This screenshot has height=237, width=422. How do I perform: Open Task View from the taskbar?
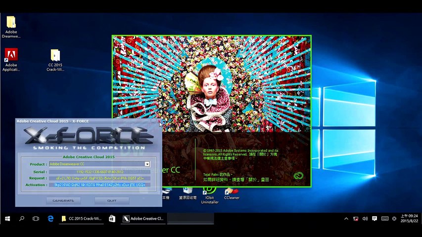pyautogui.click(x=36, y=219)
